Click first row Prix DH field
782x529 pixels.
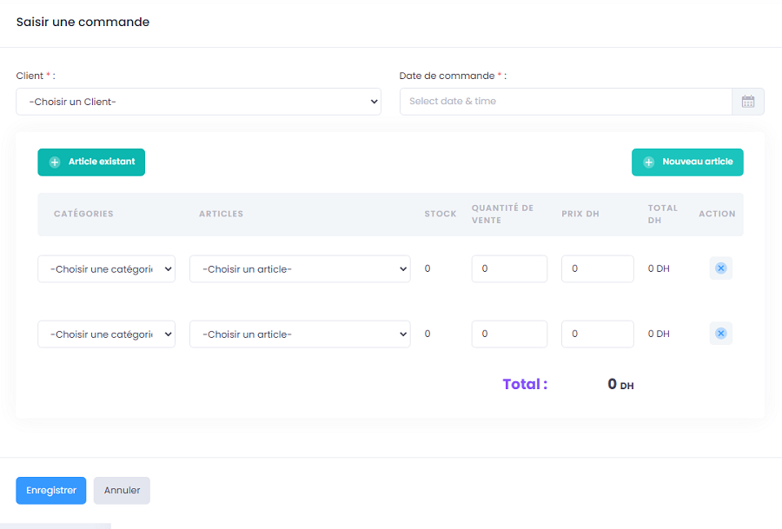[598, 268]
